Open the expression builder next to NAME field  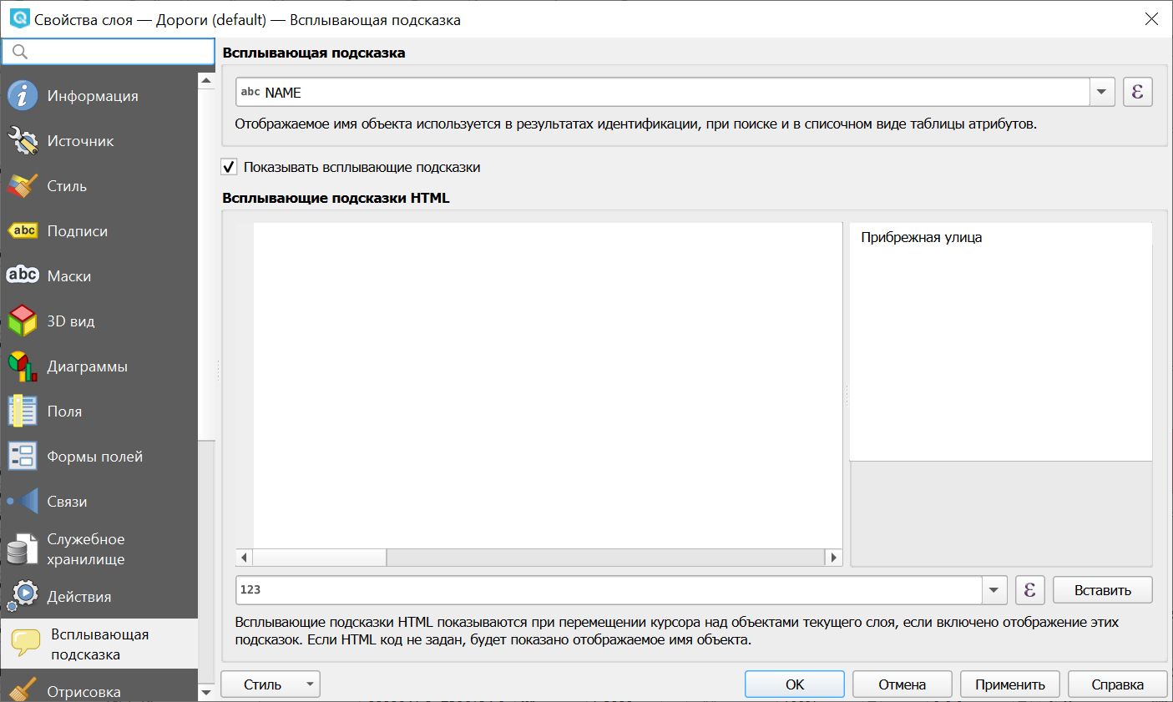coord(1137,92)
